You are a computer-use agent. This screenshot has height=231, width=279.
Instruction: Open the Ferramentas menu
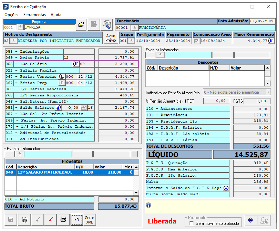tap(34, 15)
